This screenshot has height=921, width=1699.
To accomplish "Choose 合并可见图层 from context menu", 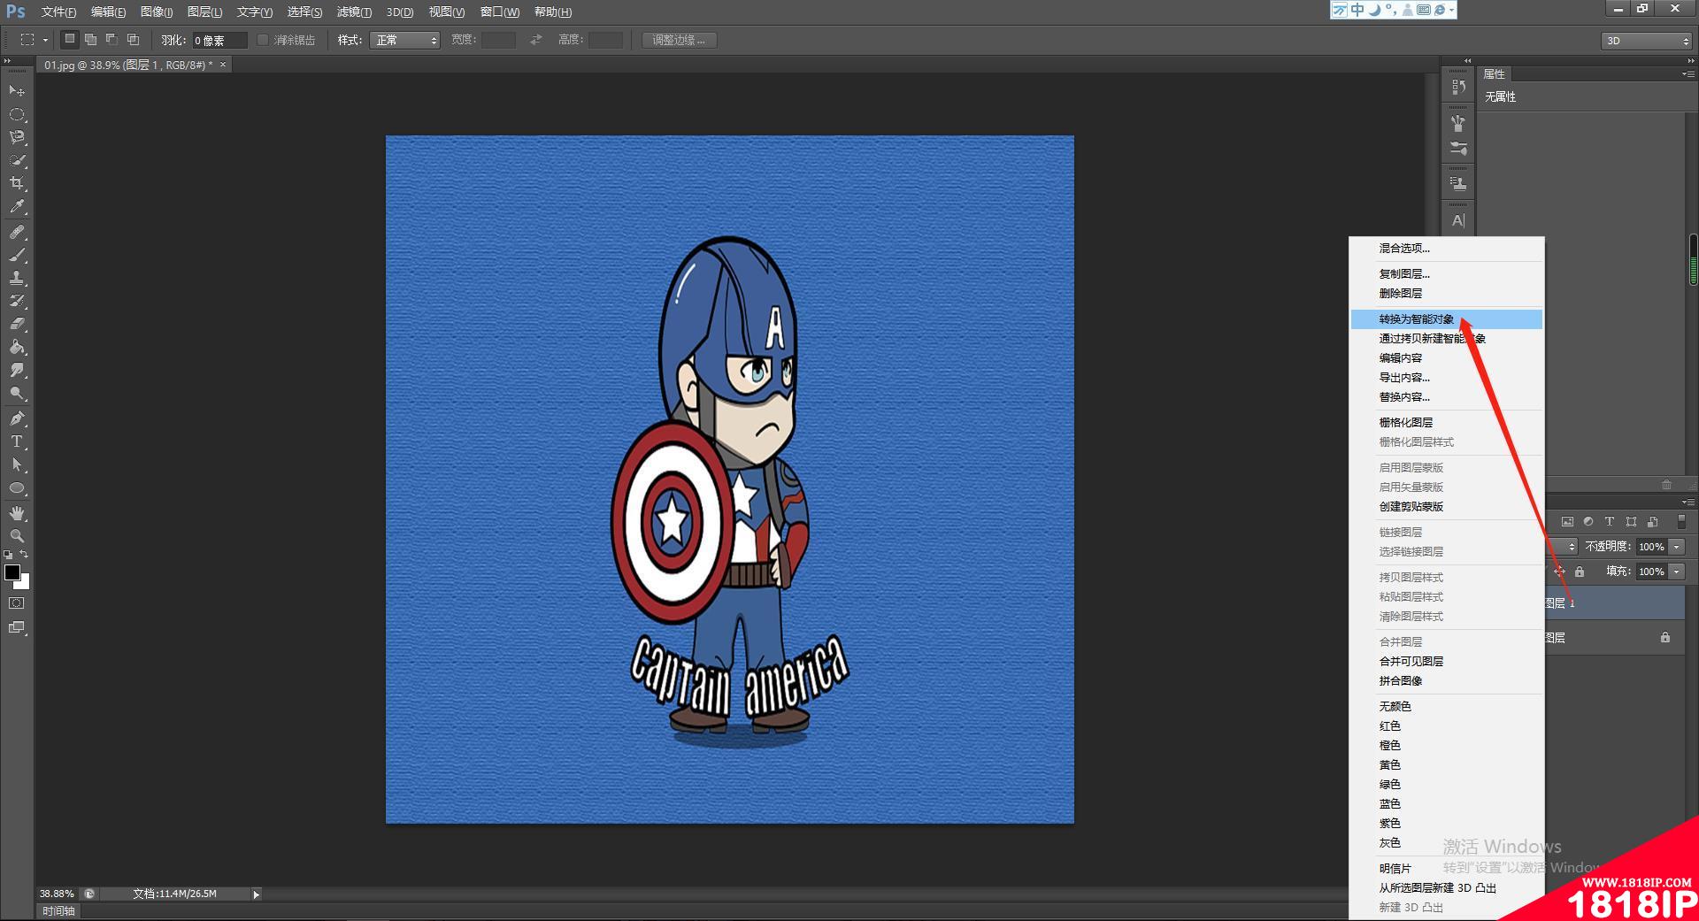I will point(1446,662).
